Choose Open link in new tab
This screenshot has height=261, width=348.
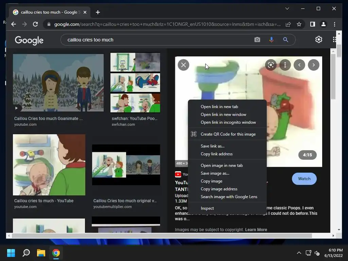227,107
